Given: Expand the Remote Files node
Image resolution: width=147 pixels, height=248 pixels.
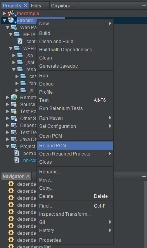Looking at the screenshot, I should point(8,97).
